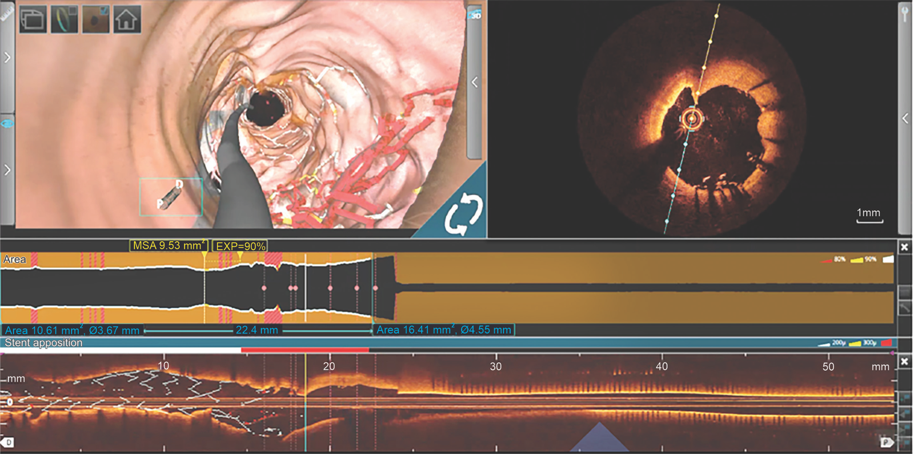Expand the lower left side panel chevron
The height and width of the screenshot is (454, 914).
coord(7,170)
